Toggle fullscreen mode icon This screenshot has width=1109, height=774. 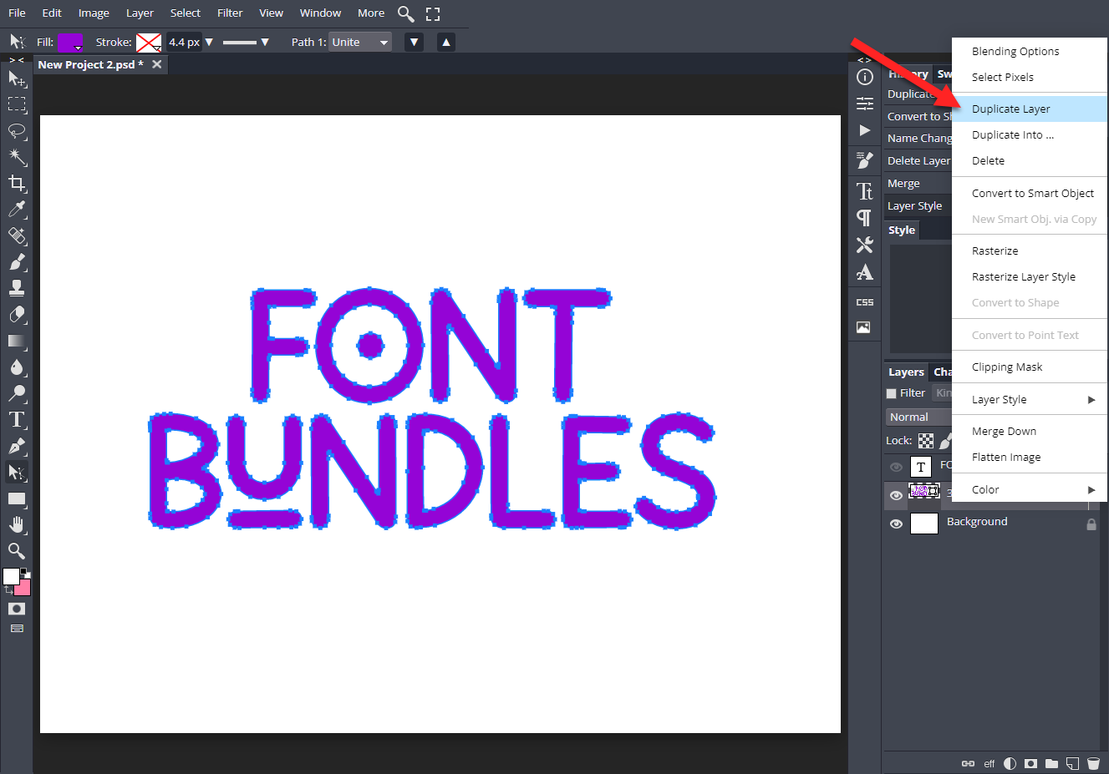(x=433, y=13)
